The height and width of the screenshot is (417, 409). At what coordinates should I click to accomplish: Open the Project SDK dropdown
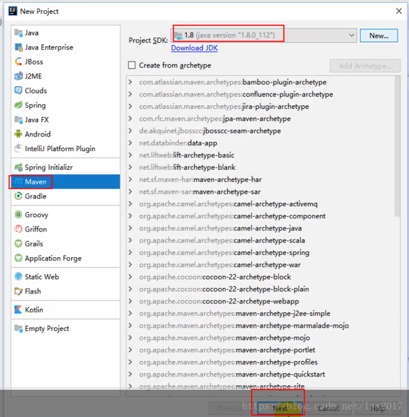[264, 35]
